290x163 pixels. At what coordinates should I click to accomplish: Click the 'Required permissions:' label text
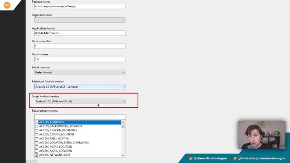tap(45, 110)
